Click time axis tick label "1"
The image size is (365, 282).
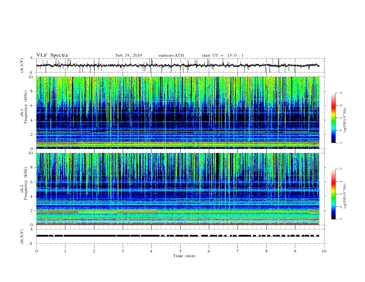click(x=65, y=251)
